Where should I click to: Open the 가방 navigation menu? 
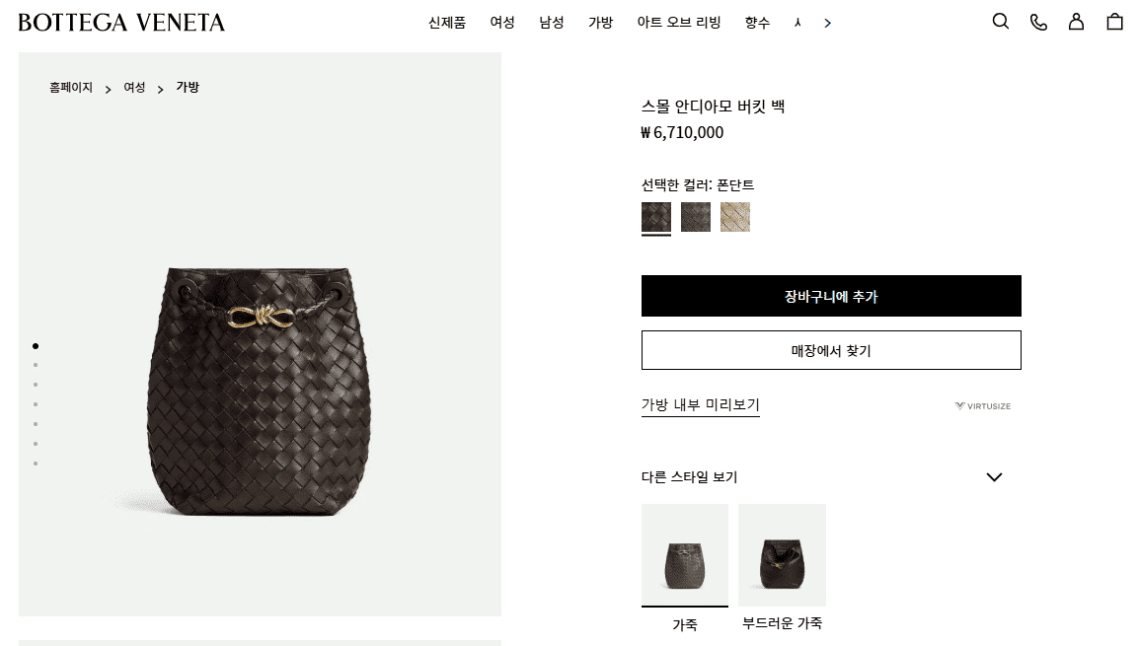[601, 23]
